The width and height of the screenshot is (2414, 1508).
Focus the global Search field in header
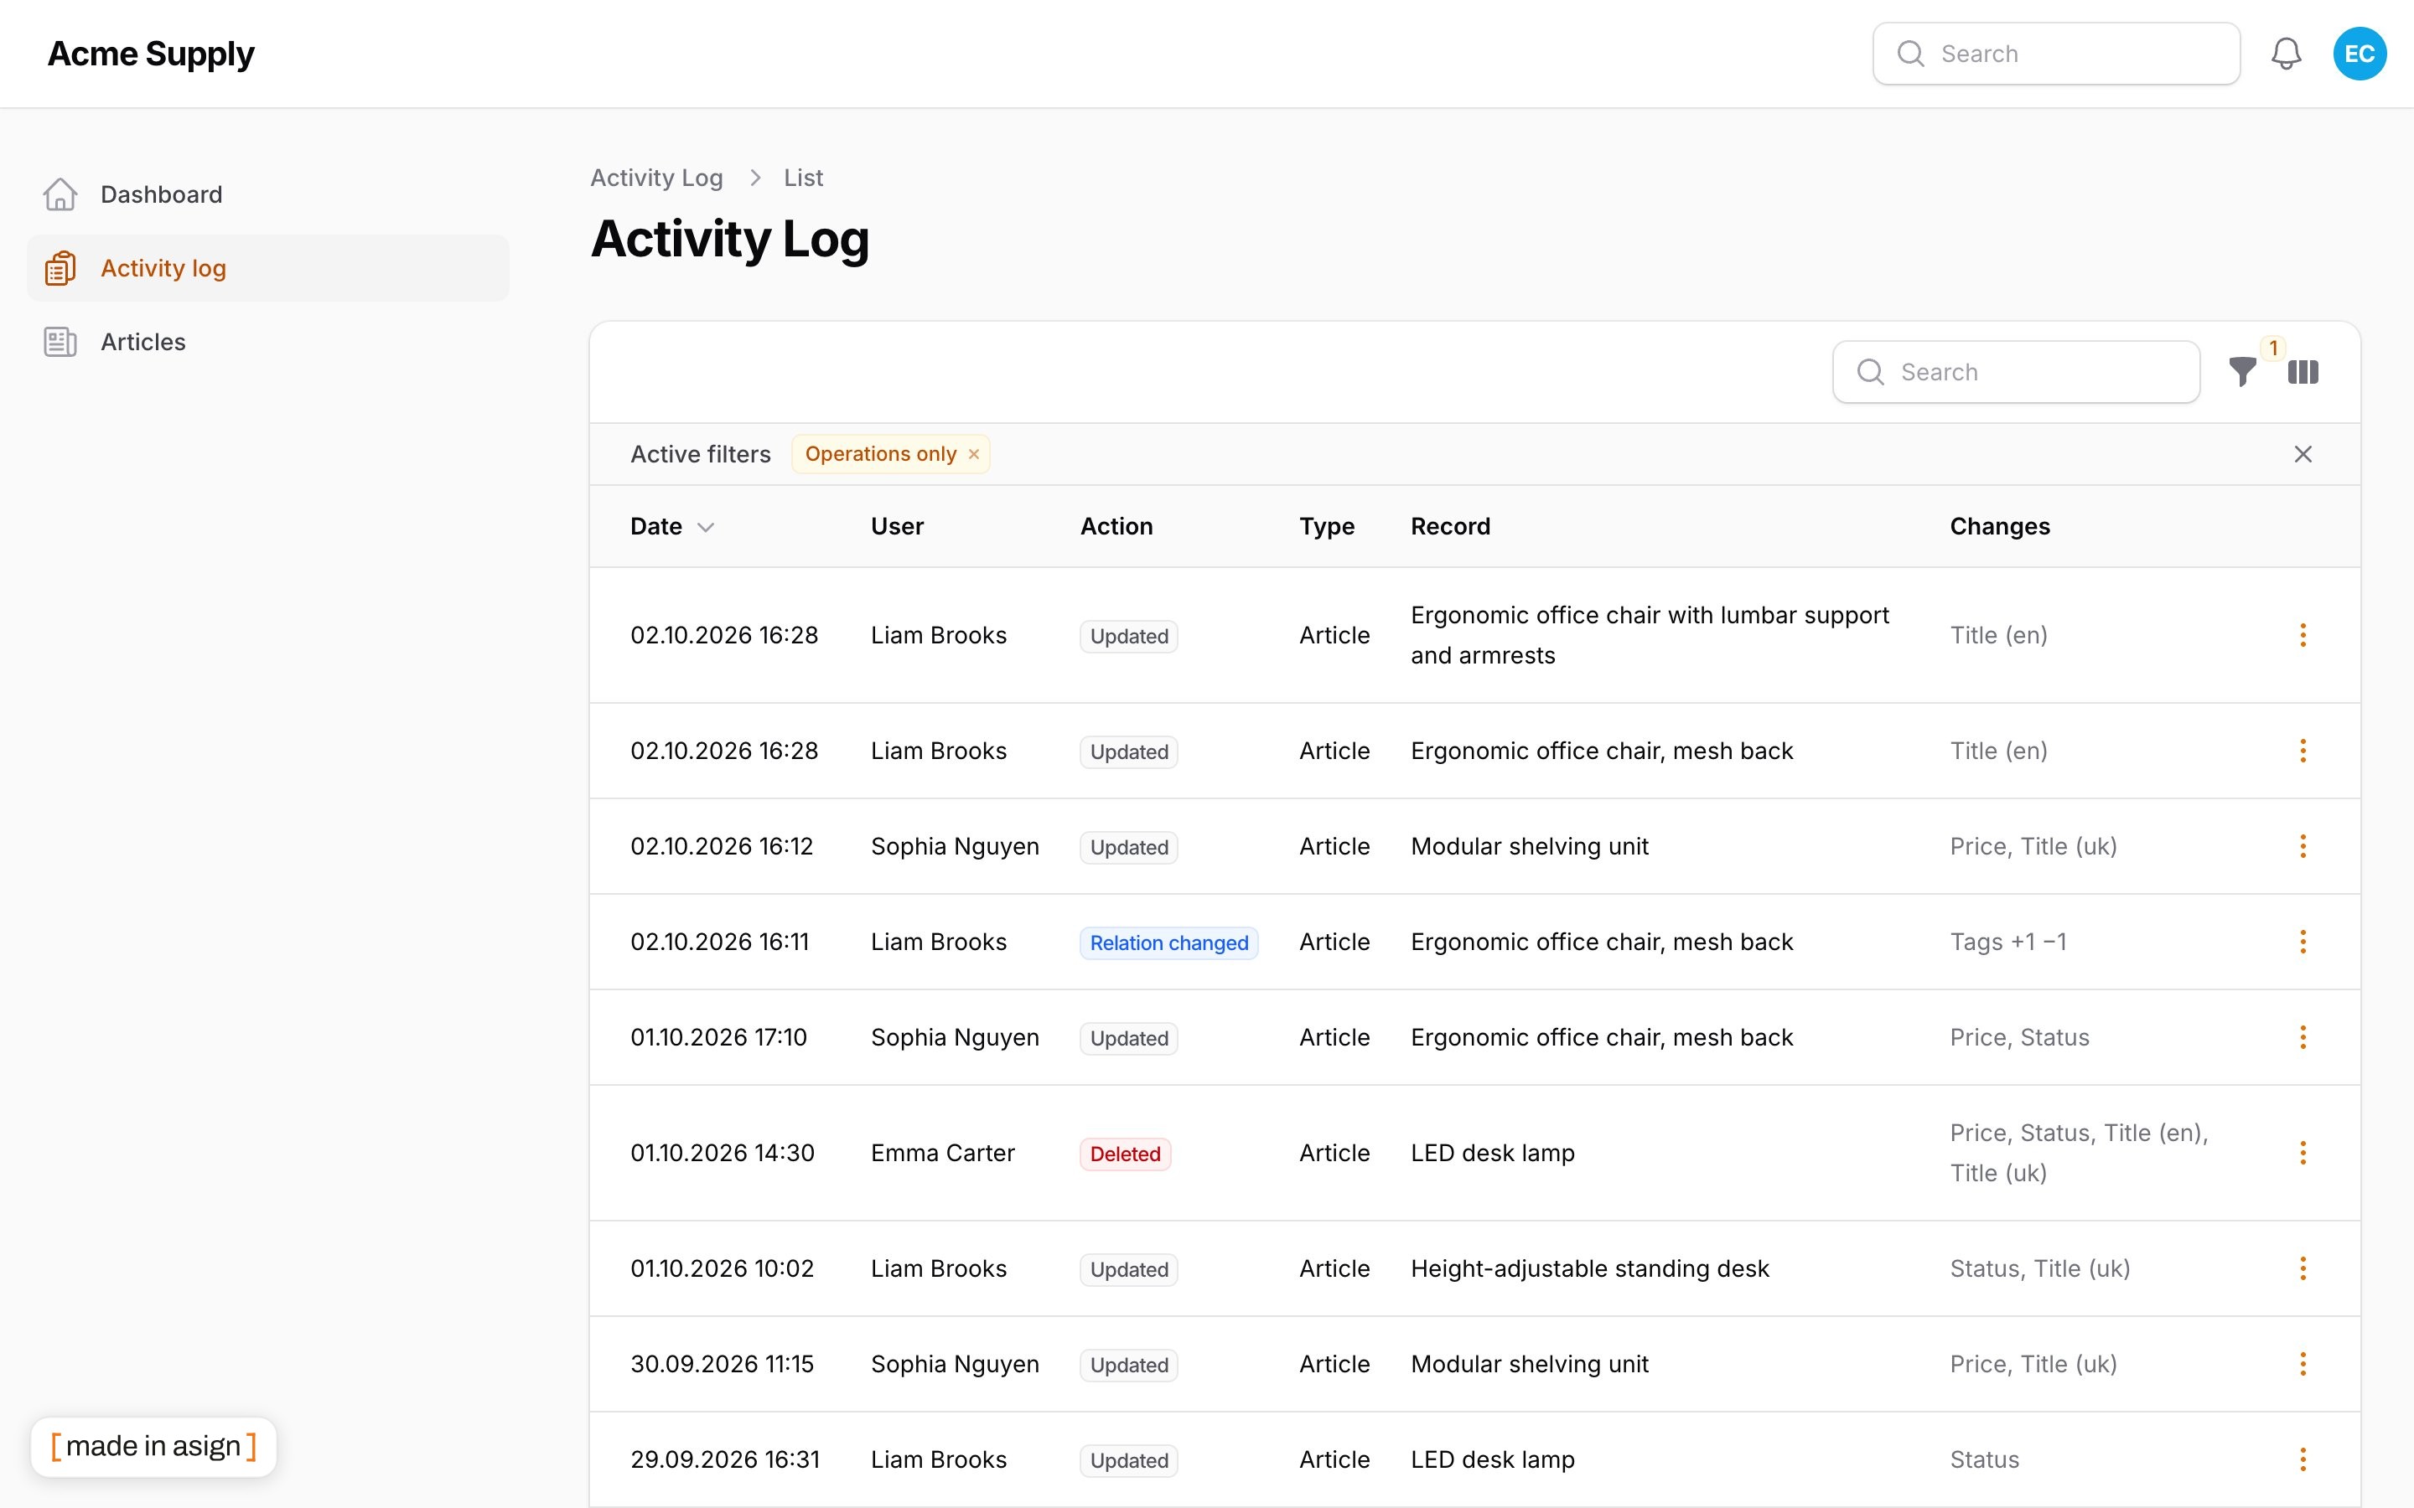pyautogui.click(x=2056, y=54)
